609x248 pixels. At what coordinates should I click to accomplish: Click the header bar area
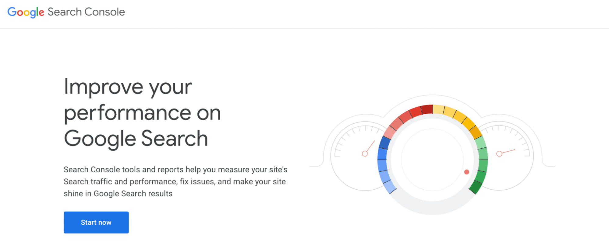(305, 14)
